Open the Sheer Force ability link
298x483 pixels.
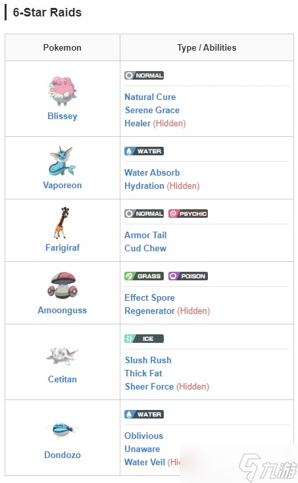[x=149, y=386]
